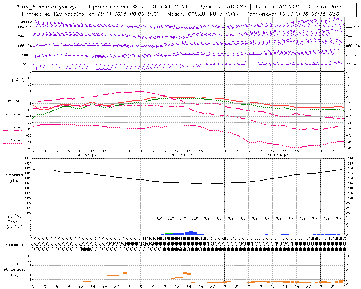Click the longitude value 86.177
This screenshot has height=289, width=361.
click(x=237, y=7)
